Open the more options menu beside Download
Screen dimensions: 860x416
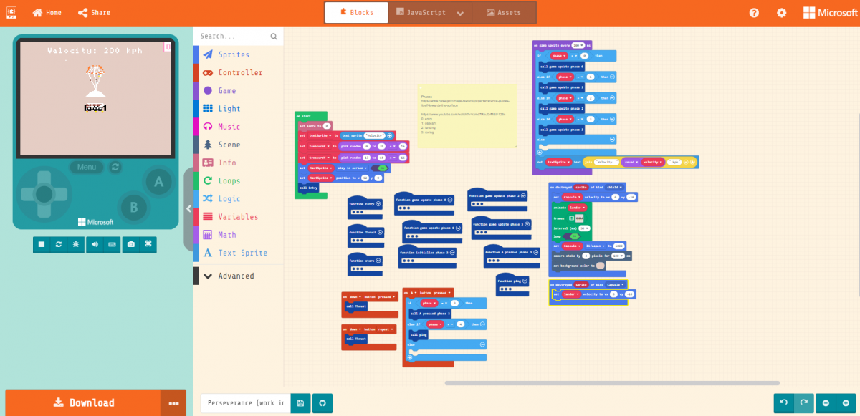pos(173,403)
